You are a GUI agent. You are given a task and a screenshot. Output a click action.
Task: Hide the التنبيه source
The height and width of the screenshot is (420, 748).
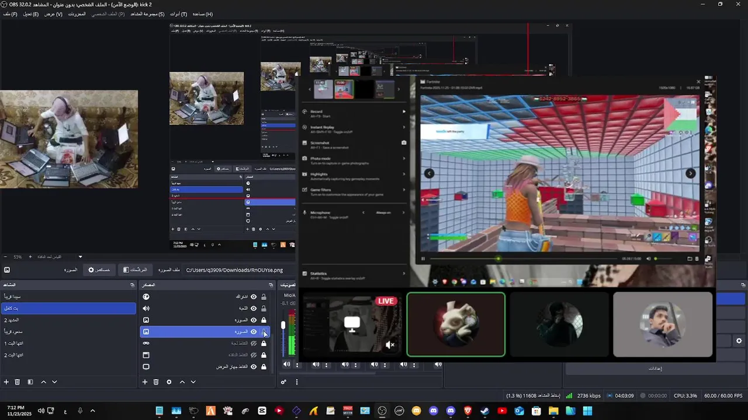pos(254,309)
